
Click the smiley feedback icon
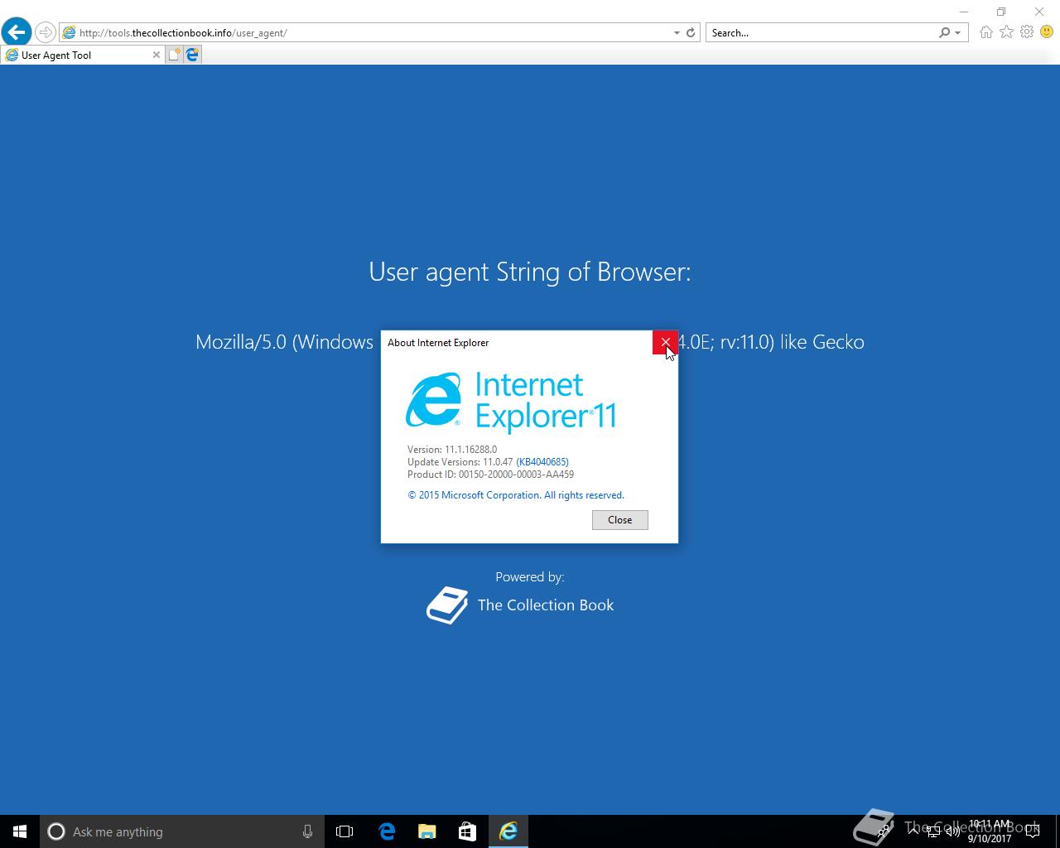pos(1047,32)
